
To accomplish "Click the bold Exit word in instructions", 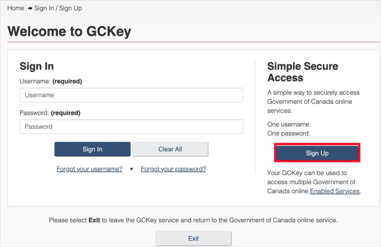I will pos(94,220).
